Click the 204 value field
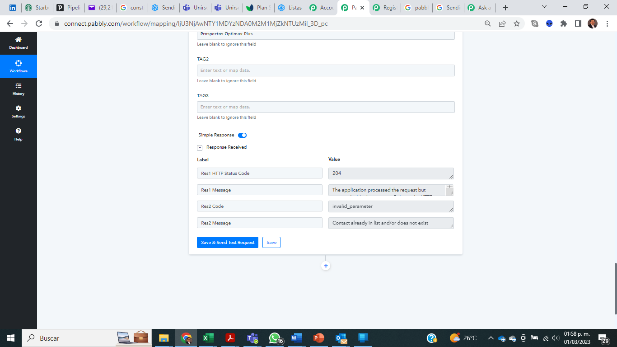Image resolution: width=617 pixels, height=347 pixels. 391,173
